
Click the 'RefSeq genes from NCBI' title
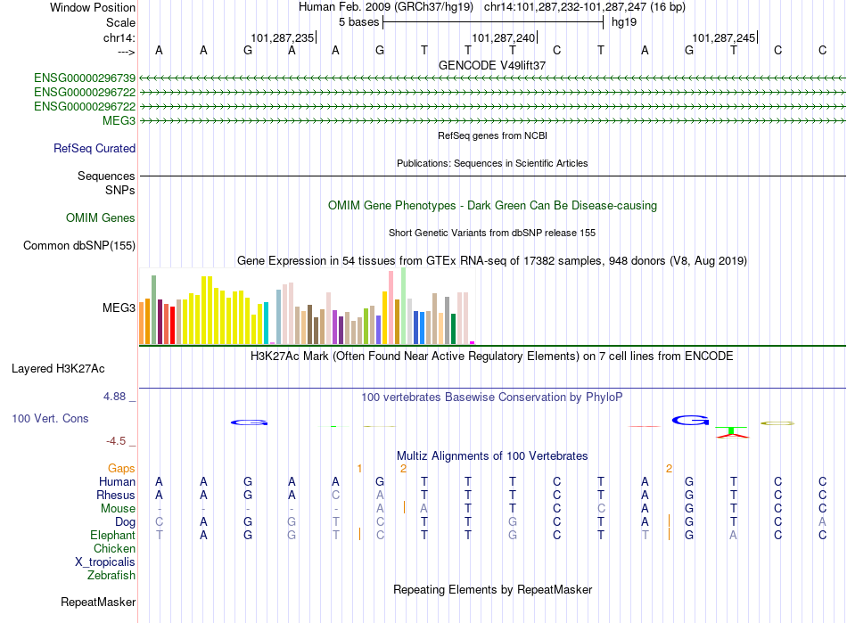click(x=493, y=135)
